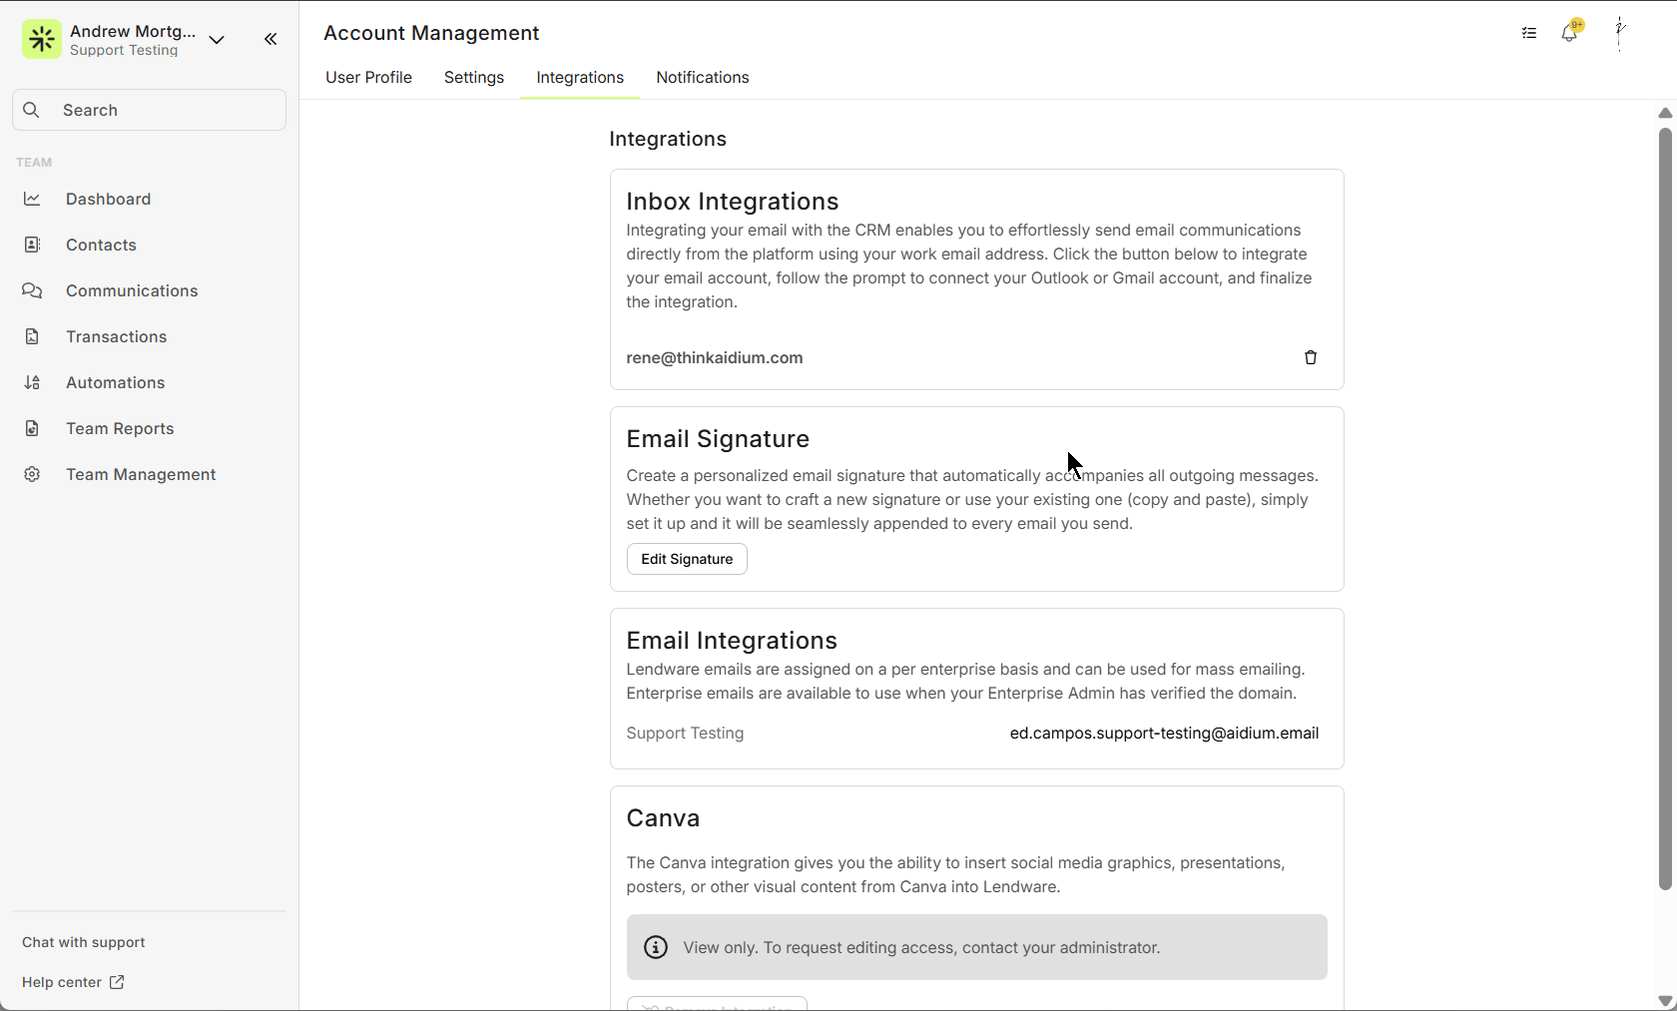Open the task list icon

coord(1529,33)
